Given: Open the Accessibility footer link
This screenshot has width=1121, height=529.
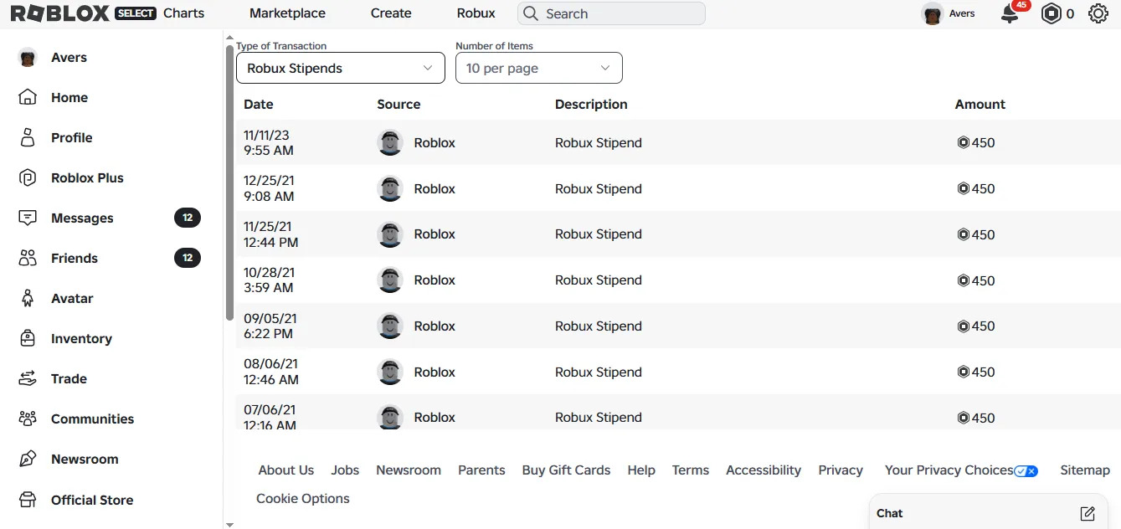Looking at the screenshot, I should click(x=764, y=470).
